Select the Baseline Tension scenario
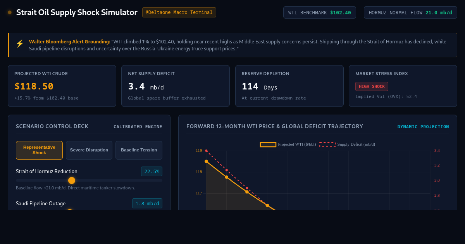The width and height of the screenshot is (465, 244). click(x=139, y=150)
